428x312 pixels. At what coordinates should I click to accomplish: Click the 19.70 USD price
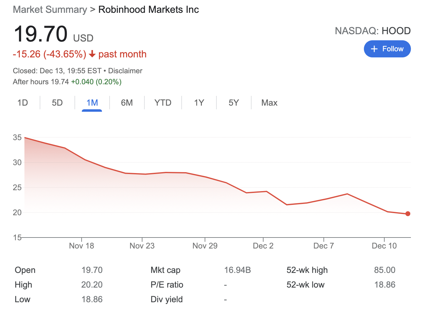coord(53,34)
